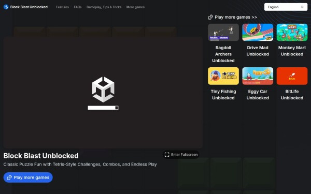Screen dimensions: 311x194
Task: Click the Drive Mad Unblocked title
Action: (x=258, y=51)
